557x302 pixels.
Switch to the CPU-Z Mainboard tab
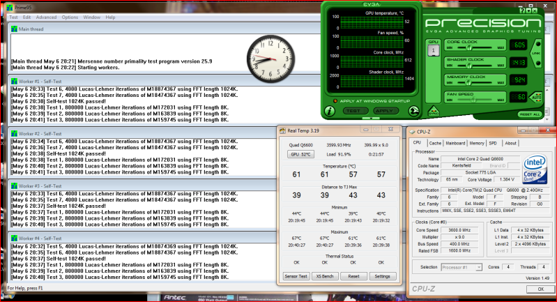[x=455, y=143]
